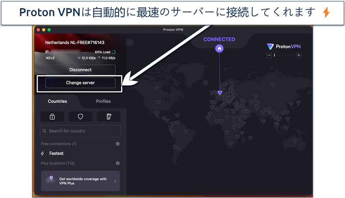345x198 pixels.
Task: Toggle the Kill Switch icon
Action: tap(108, 116)
